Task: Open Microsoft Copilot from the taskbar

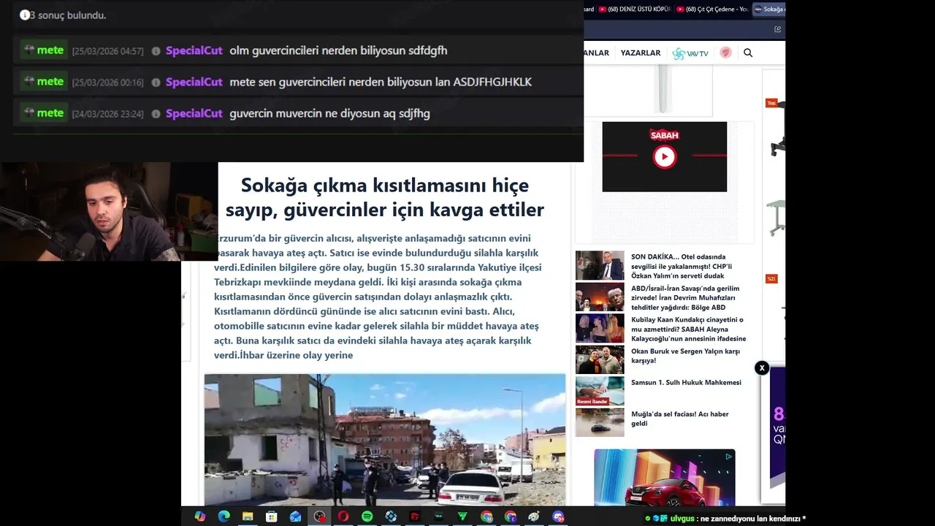Action: 200,517
